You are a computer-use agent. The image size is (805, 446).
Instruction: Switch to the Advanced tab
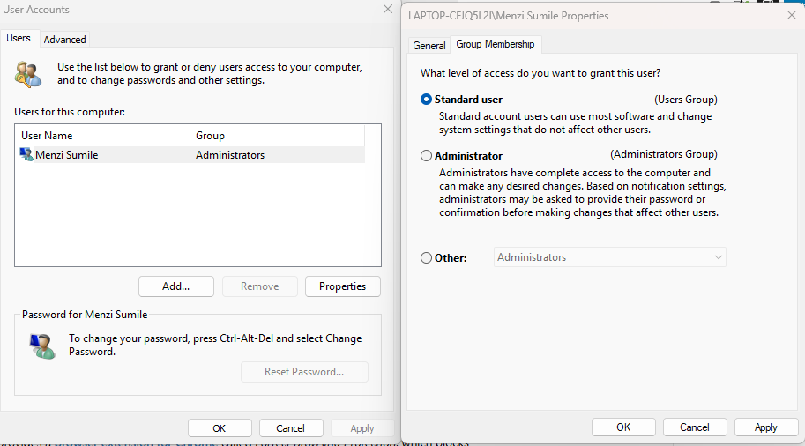65,40
